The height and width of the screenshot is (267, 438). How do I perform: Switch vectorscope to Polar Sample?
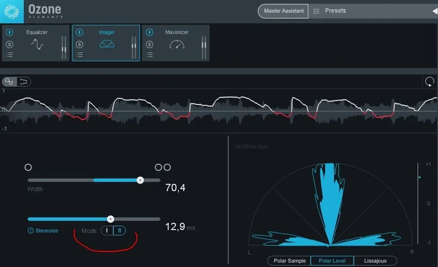(x=289, y=261)
